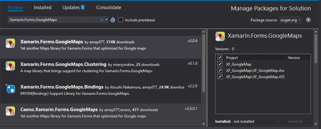Uncheck the XF_GoogleMap.Android project checkbox
Viewport: 321px width, 129px height.
pos(220,71)
